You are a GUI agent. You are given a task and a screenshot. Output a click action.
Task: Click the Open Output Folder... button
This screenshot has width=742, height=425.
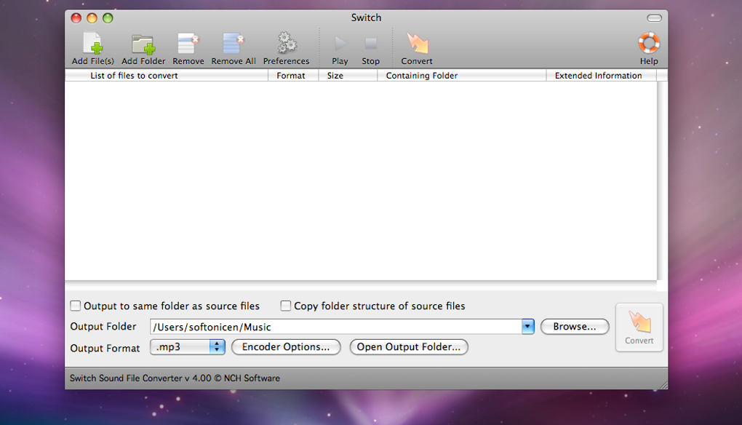409,347
